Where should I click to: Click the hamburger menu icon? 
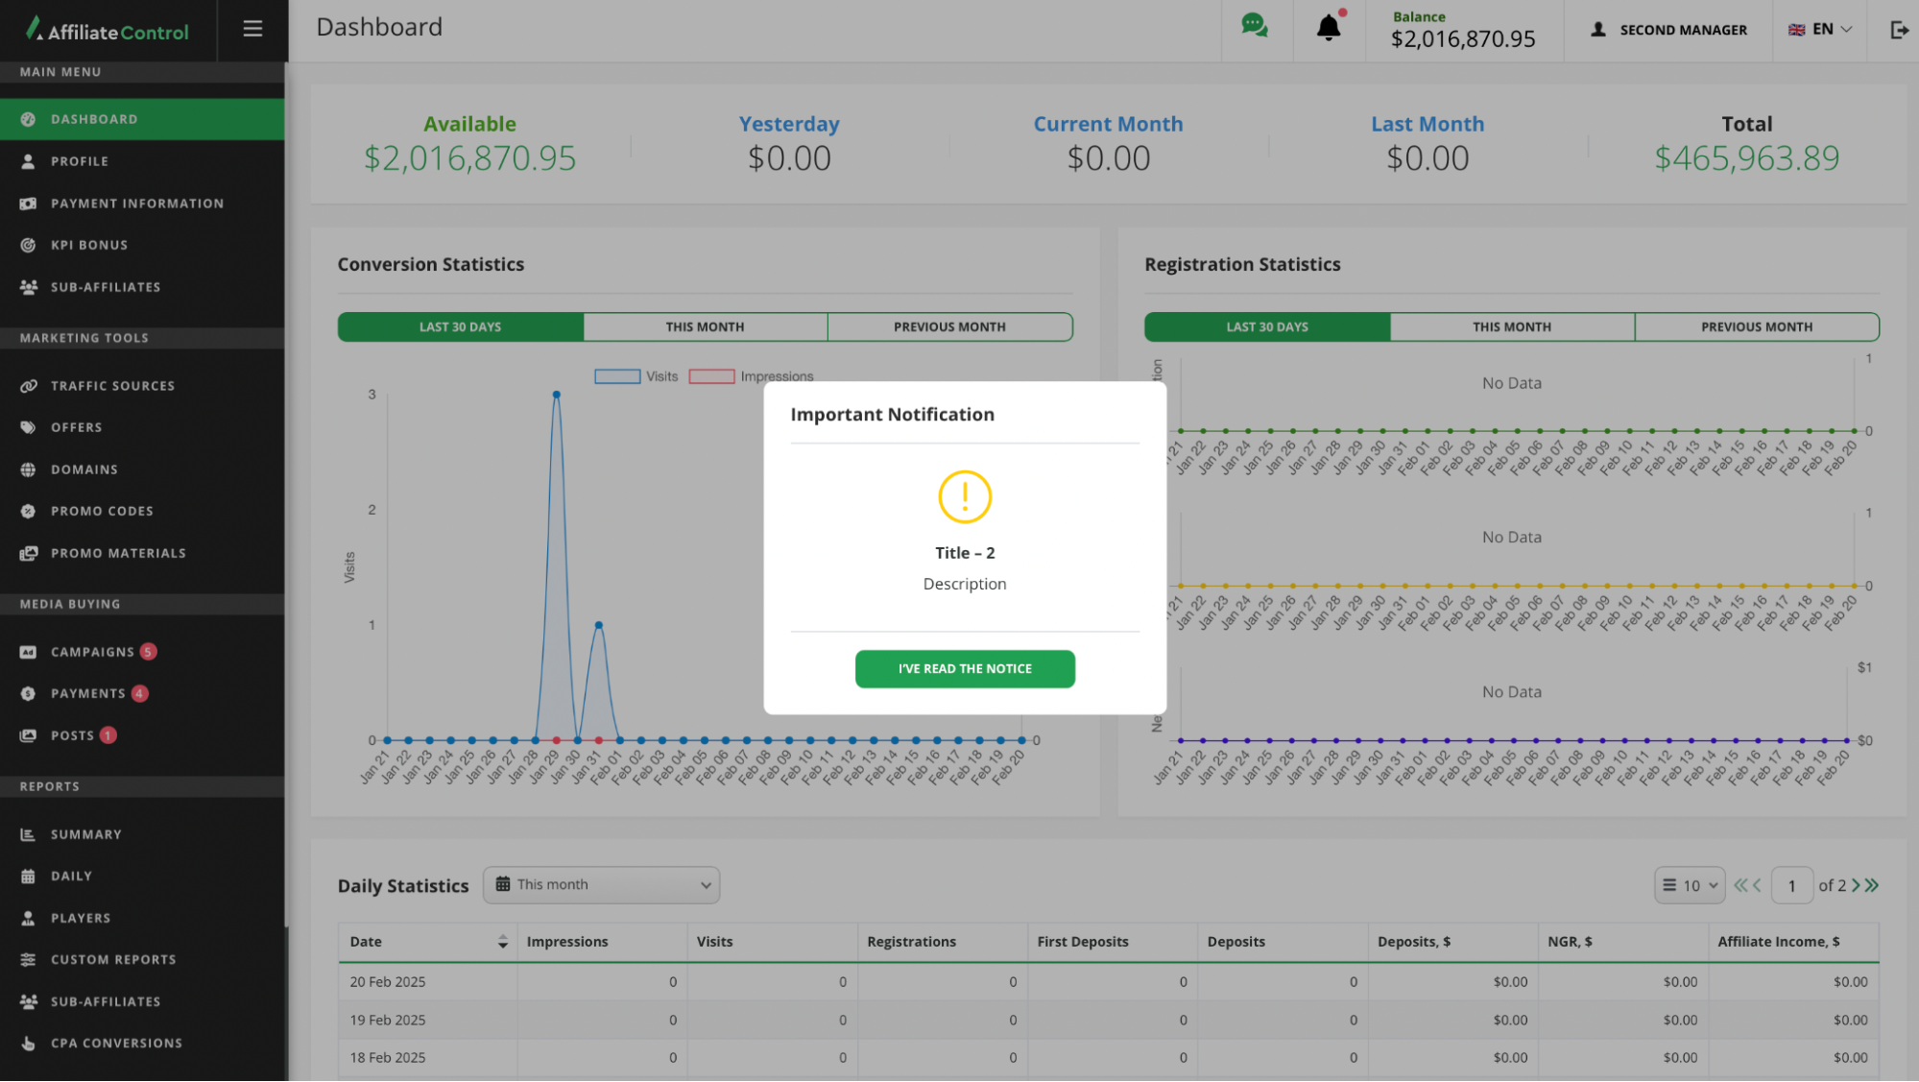tap(252, 29)
